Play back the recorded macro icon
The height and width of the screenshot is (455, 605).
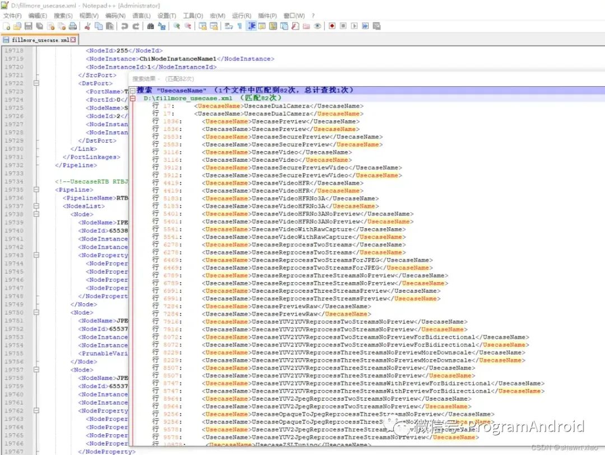coord(354,26)
